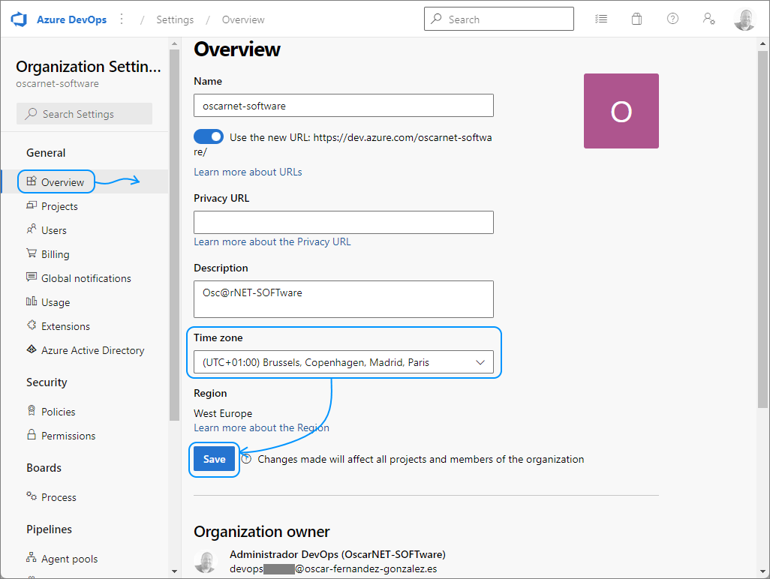The width and height of the screenshot is (770, 579).
Task: Click the 'Administrador DevOps (OscarNET-SOFTware)' name
Action: (x=338, y=554)
